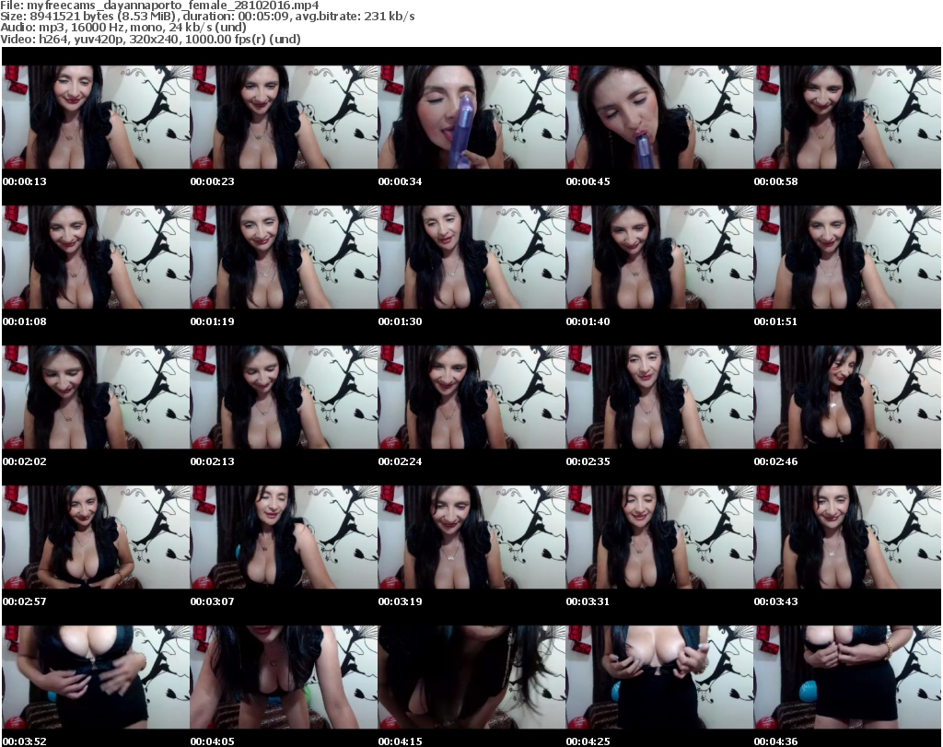Select the frame thumbnail above timestamp 00:00:23
Viewport: 943px width, 747px height.
pyautogui.click(x=284, y=117)
